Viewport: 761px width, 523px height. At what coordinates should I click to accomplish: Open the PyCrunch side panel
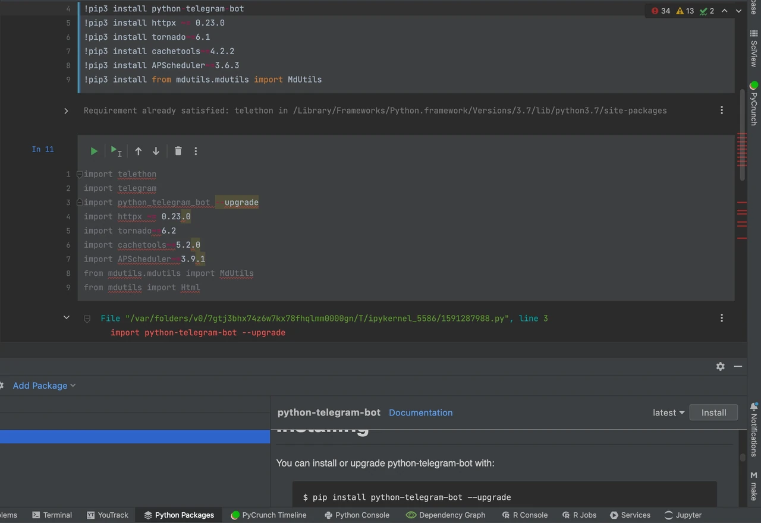pos(754,103)
